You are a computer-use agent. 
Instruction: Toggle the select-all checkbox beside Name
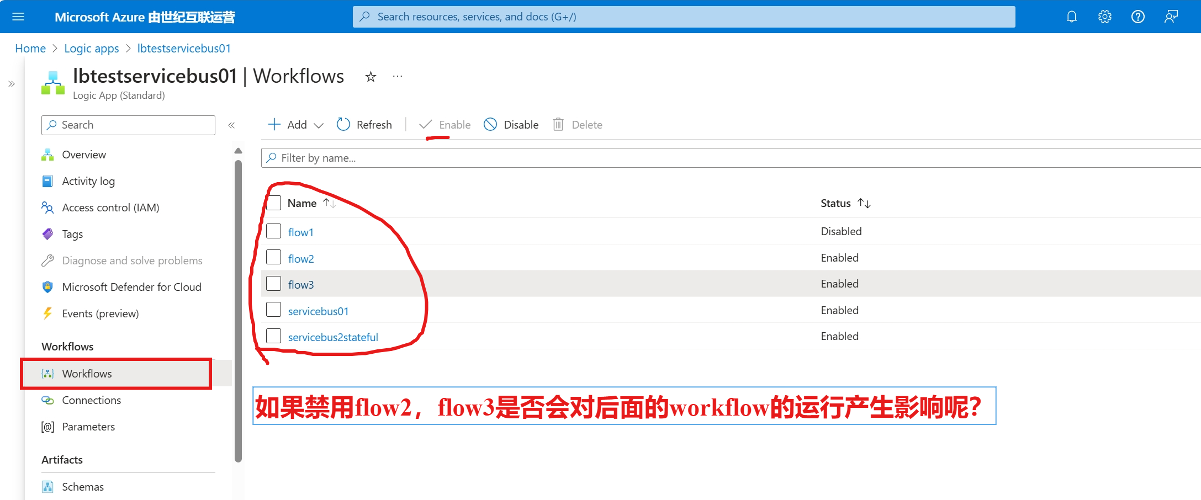[x=274, y=203]
